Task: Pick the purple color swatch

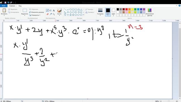Action: 144,9
